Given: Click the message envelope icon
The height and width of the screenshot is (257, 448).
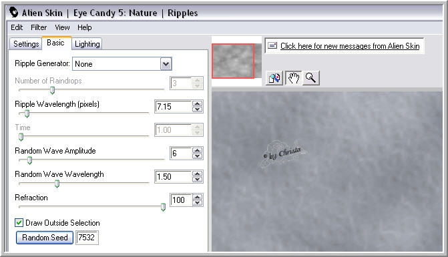Looking at the screenshot, I should tap(272, 45).
